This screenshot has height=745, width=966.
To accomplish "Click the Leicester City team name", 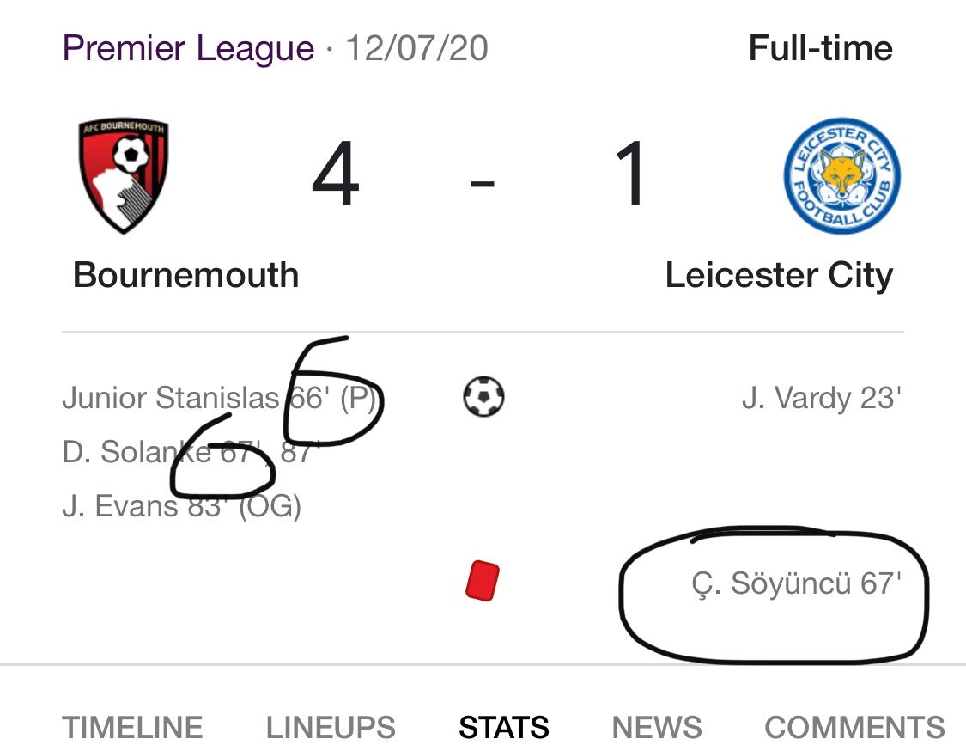I will [x=780, y=275].
